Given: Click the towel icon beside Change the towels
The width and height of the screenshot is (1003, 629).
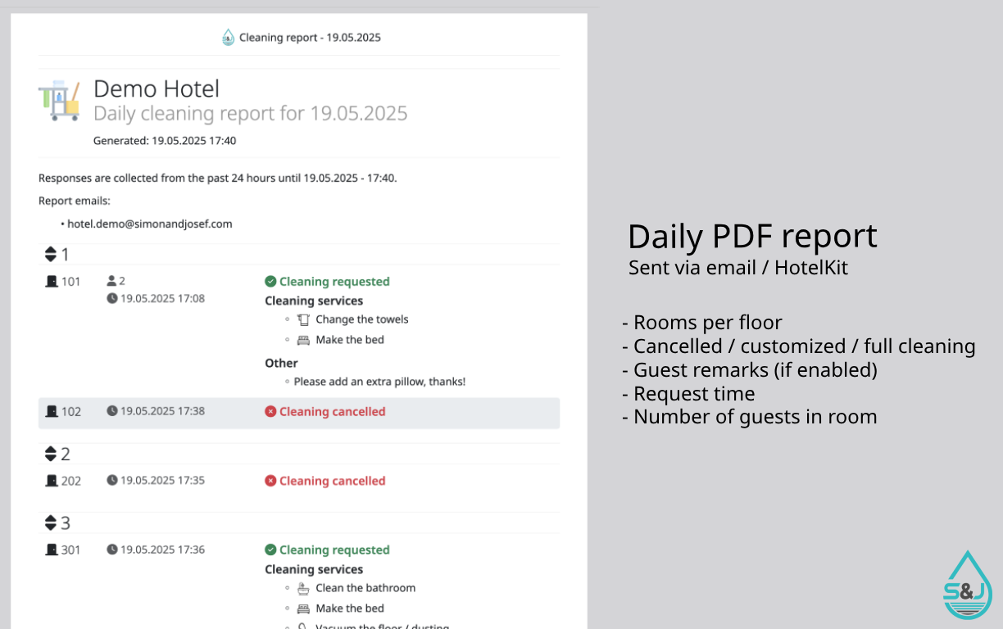Looking at the screenshot, I should pyautogui.click(x=303, y=319).
